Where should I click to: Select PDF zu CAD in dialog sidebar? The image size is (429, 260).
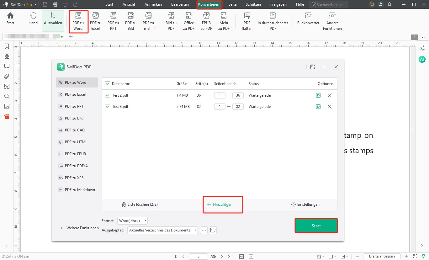click(x=77, y=130)
